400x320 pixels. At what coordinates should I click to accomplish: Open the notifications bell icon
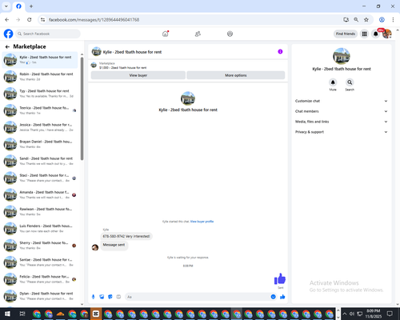point(375,34)
